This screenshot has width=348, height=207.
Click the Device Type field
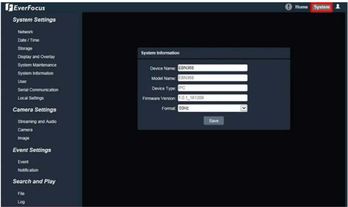coord(212,88)
